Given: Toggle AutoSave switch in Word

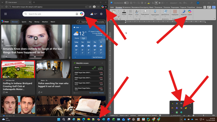Looking at the screenshot, I should click(x=126, y=3).
